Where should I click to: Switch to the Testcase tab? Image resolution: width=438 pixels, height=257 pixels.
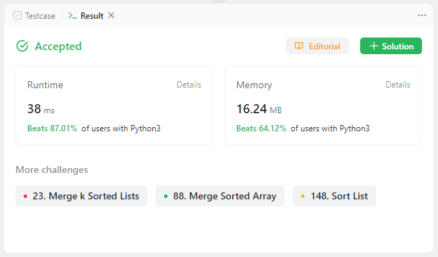coord(34,15)
